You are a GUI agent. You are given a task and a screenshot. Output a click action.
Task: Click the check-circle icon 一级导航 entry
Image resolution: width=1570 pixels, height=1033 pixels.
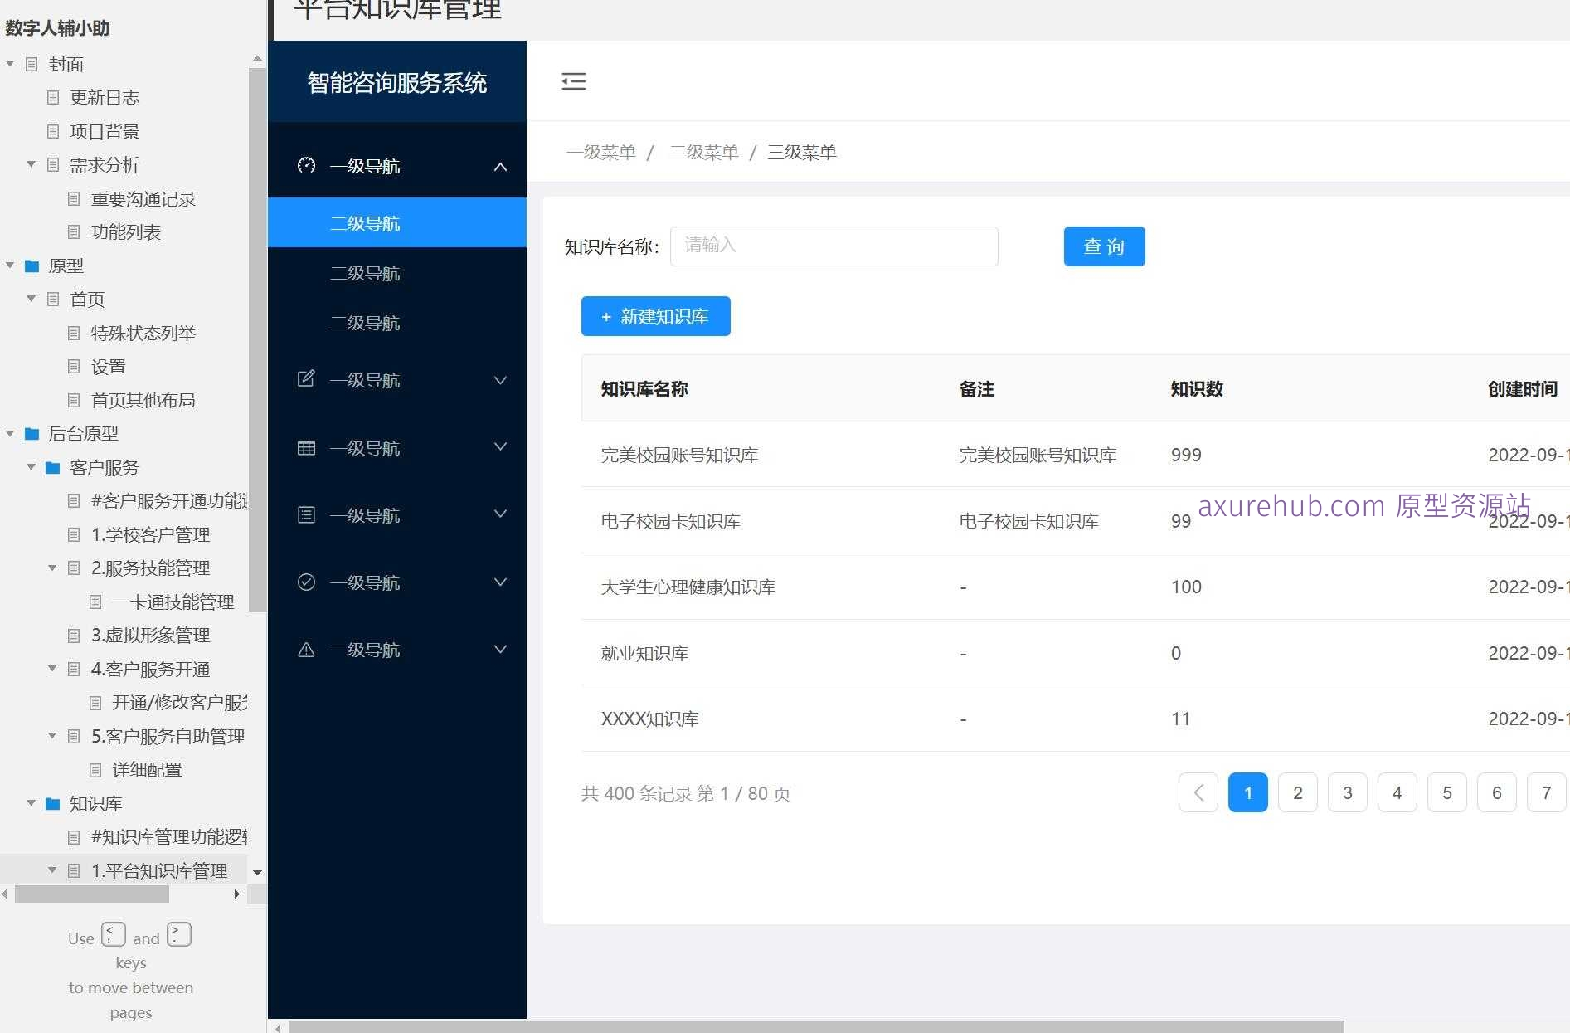tap(306, 582)
